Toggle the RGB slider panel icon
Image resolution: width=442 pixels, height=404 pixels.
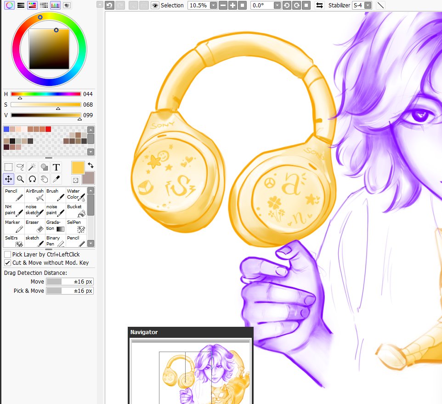pyautogui.click(x=21, y=5)
